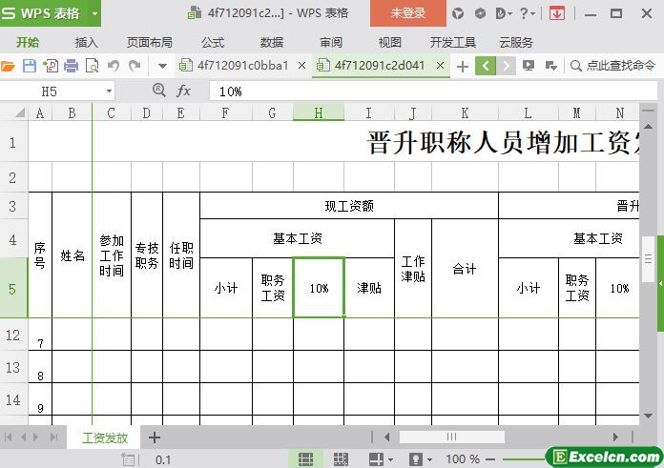This screenshot has width=664, height=468.
Task: Select the 工资发放 sheet tab
Action: [x=105, y=437]
